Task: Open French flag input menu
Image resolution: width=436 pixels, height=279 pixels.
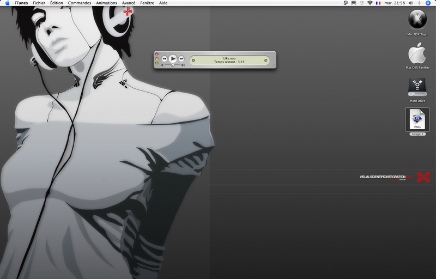Action: click(x=378, y=3)
